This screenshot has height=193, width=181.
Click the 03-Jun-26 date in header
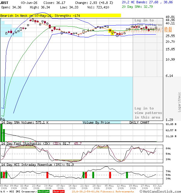[x=29, y=3]
